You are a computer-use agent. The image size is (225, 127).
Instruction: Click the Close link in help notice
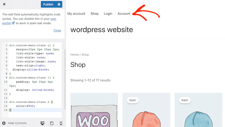tap(57, 30)
